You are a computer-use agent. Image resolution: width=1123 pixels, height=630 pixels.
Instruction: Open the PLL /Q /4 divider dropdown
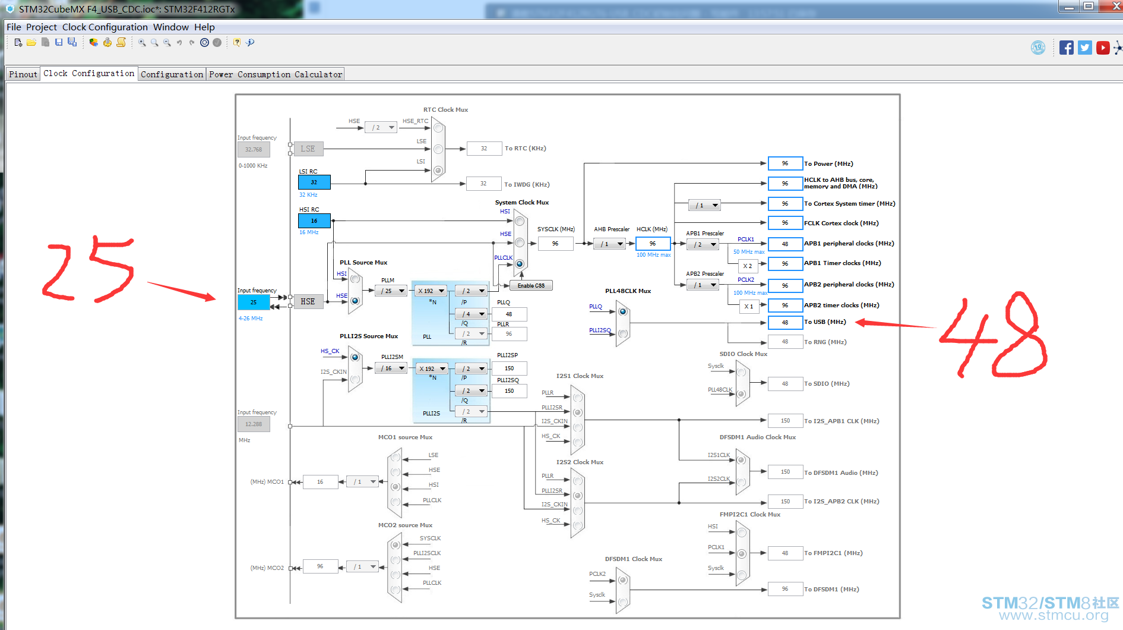[x=472, y=314]
